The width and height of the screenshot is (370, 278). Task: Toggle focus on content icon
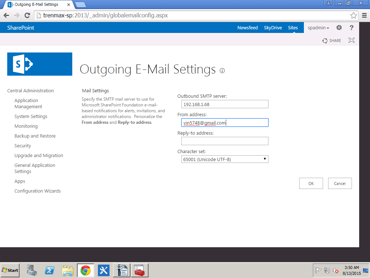(x=351, y=40)
